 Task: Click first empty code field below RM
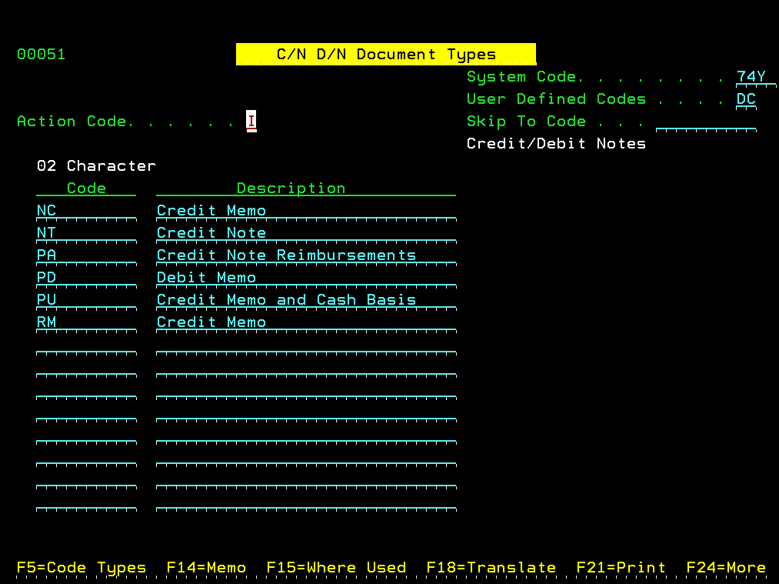point(86,345)
